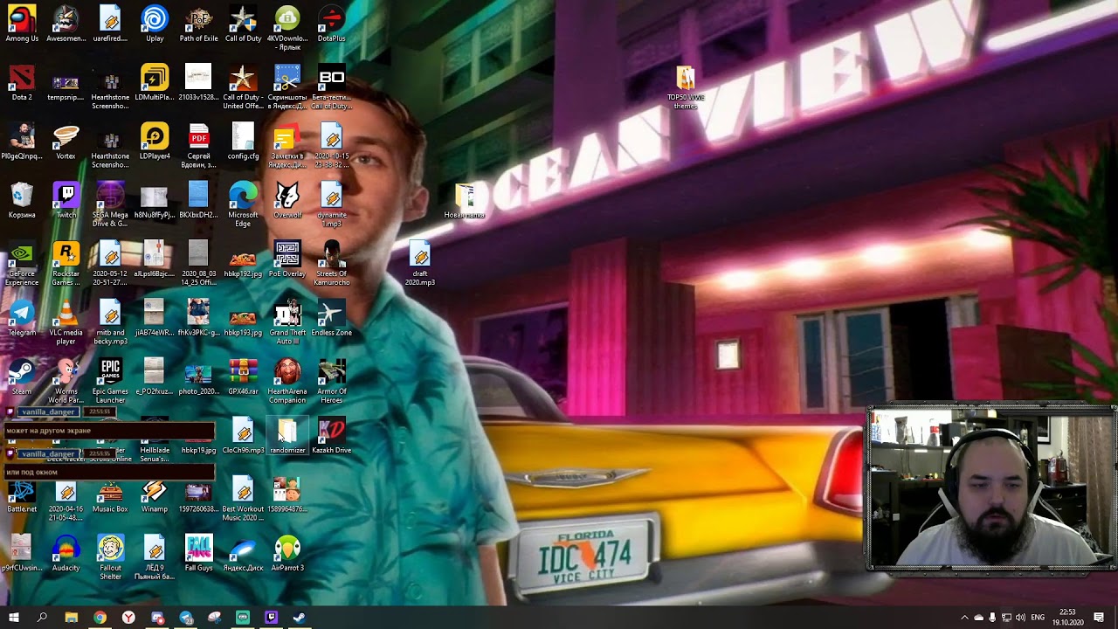Launch Epic Games Launcher icon
The image size is (1118, 629).
(x=110, y=381)
